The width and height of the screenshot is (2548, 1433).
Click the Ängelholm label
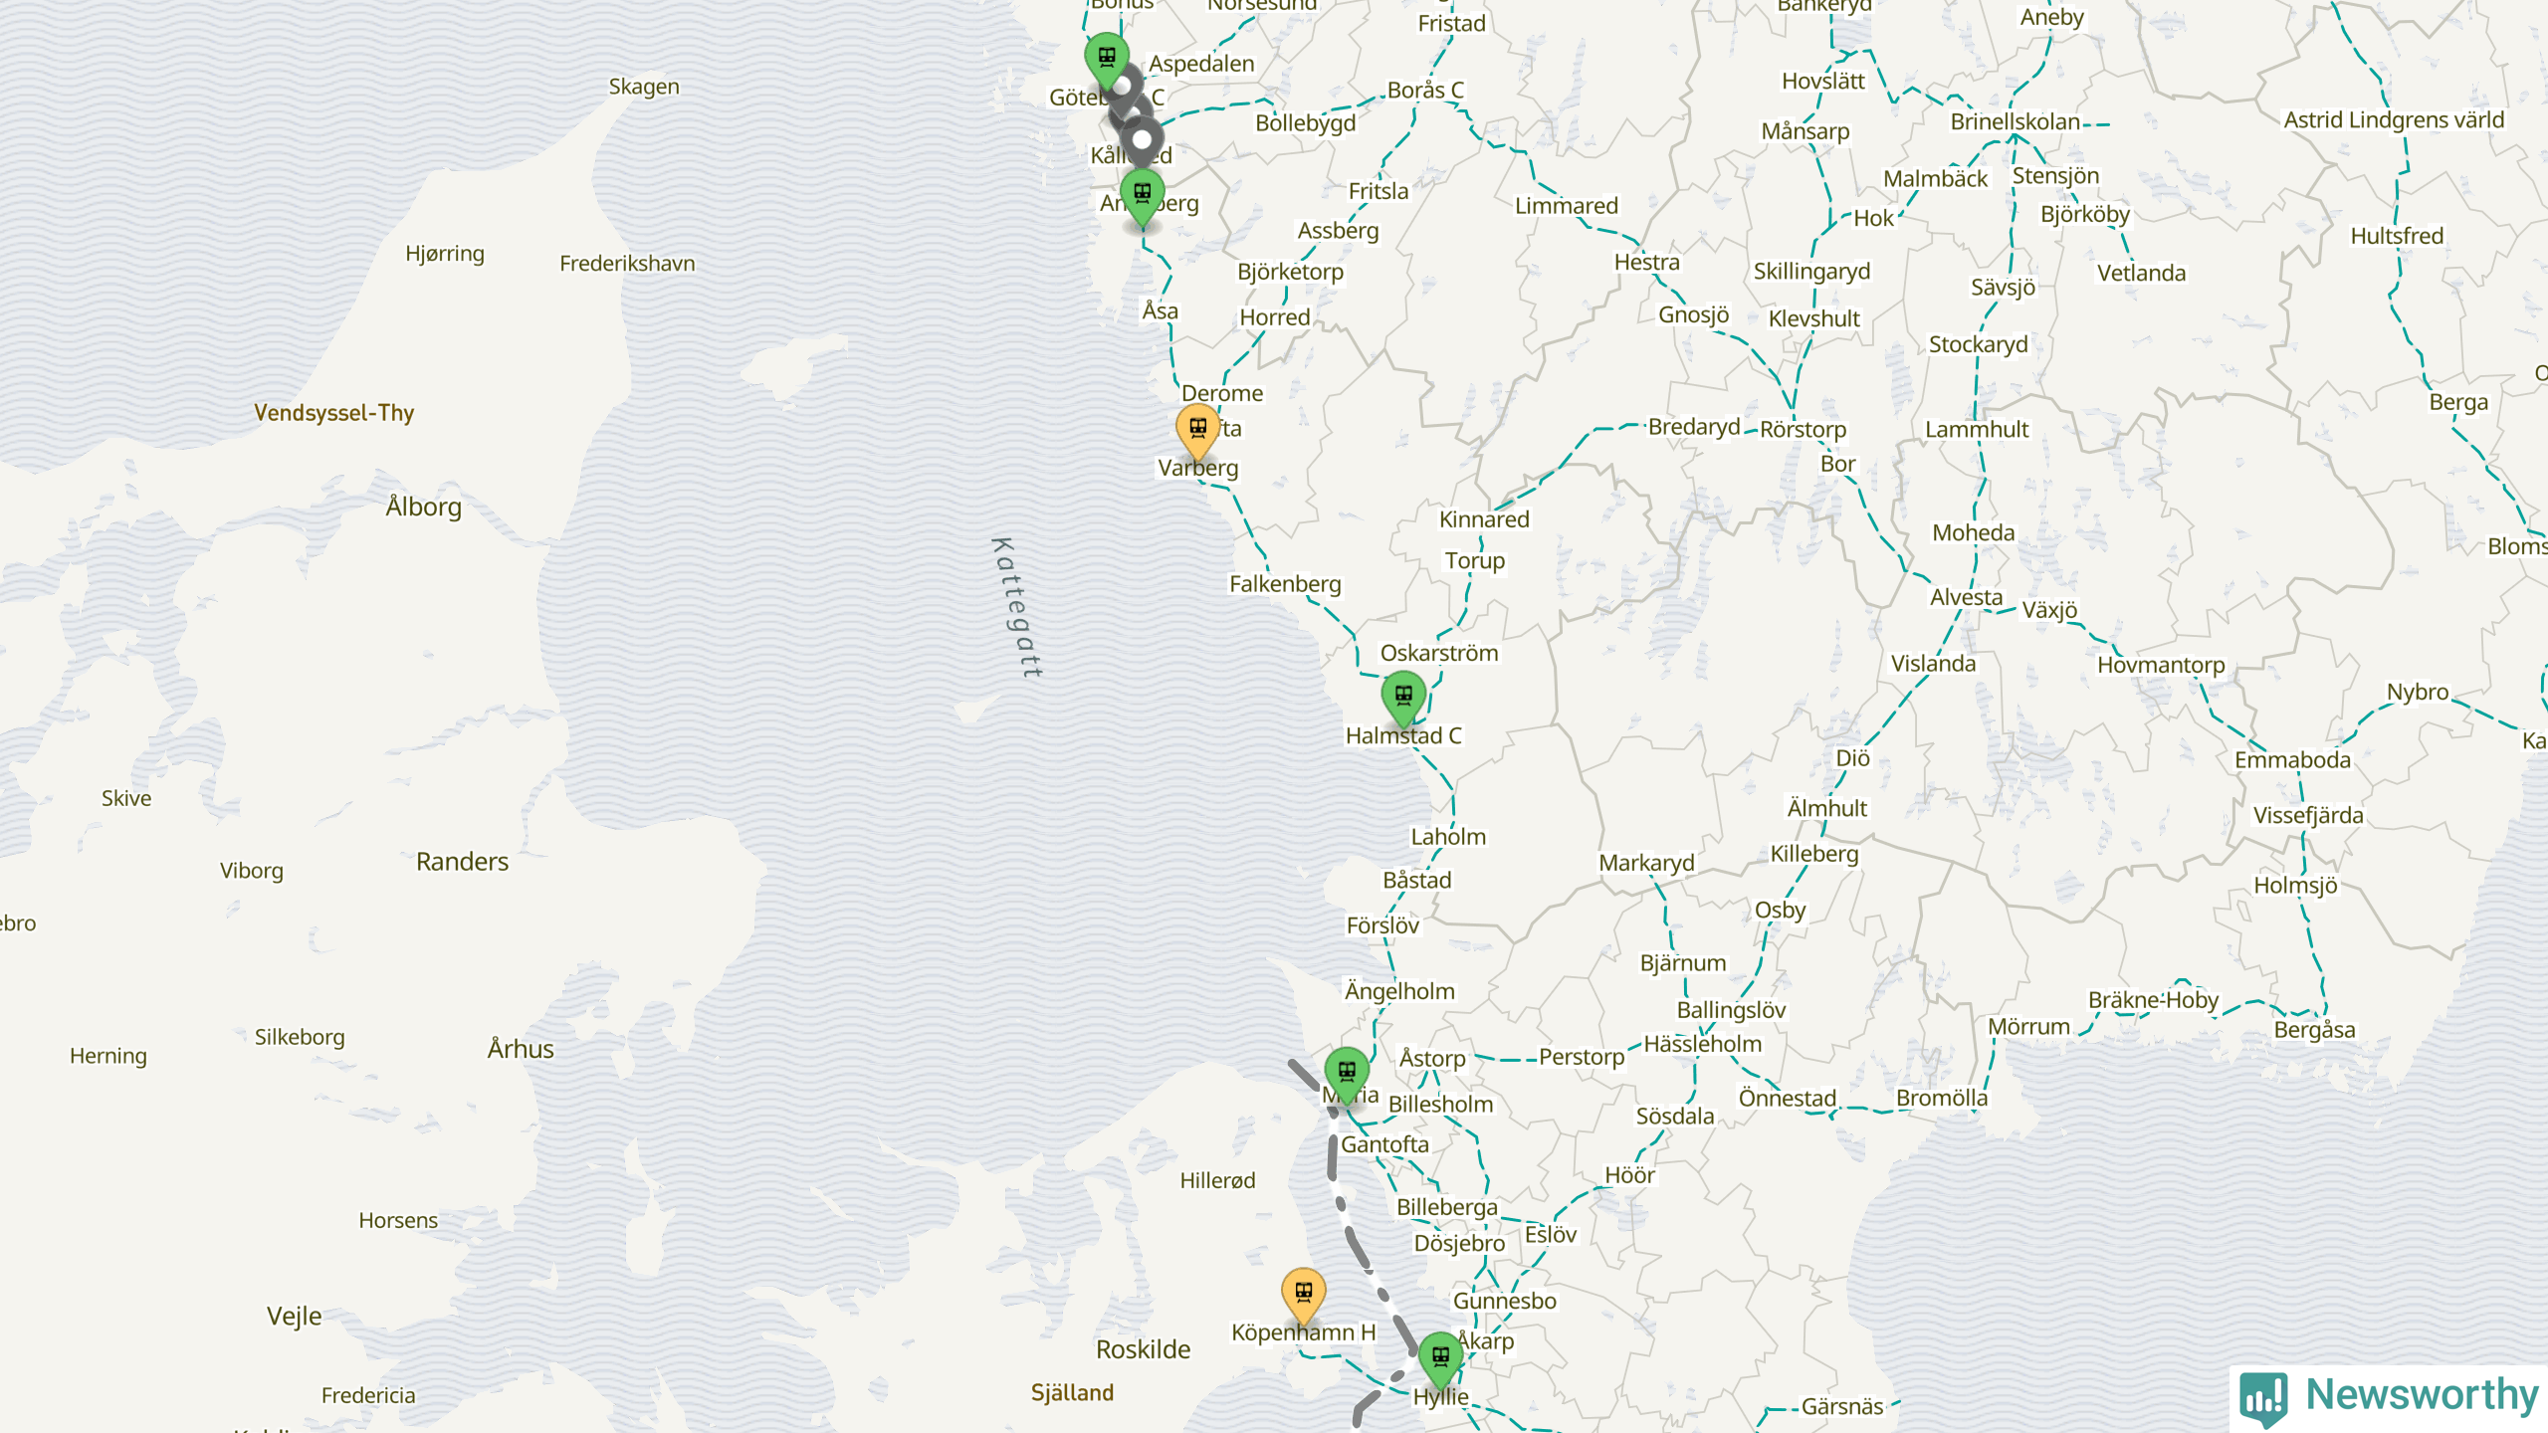point(1399,991)
